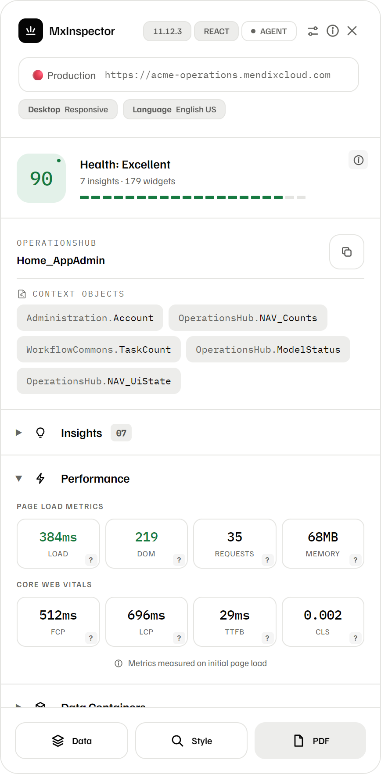Click the CORE WEB VITALS label
This screenshot has height=774, width=381.
point(54,584)
